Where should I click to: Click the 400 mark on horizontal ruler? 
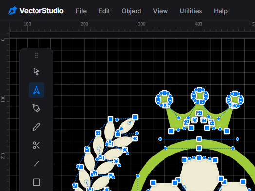199,24
